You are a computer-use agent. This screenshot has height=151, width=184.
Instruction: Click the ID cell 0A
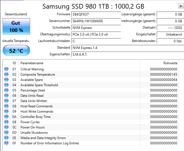[x=14, y=117]
